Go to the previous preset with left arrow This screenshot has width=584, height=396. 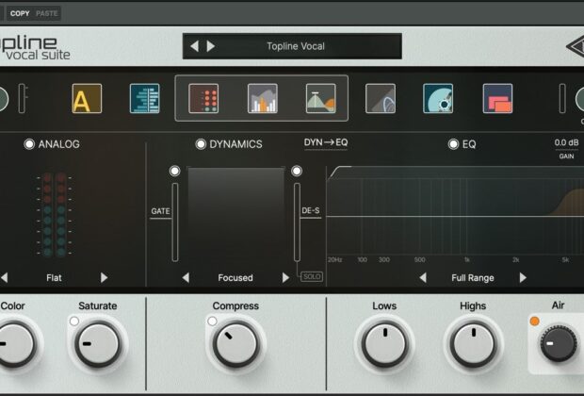pos(194,46)
